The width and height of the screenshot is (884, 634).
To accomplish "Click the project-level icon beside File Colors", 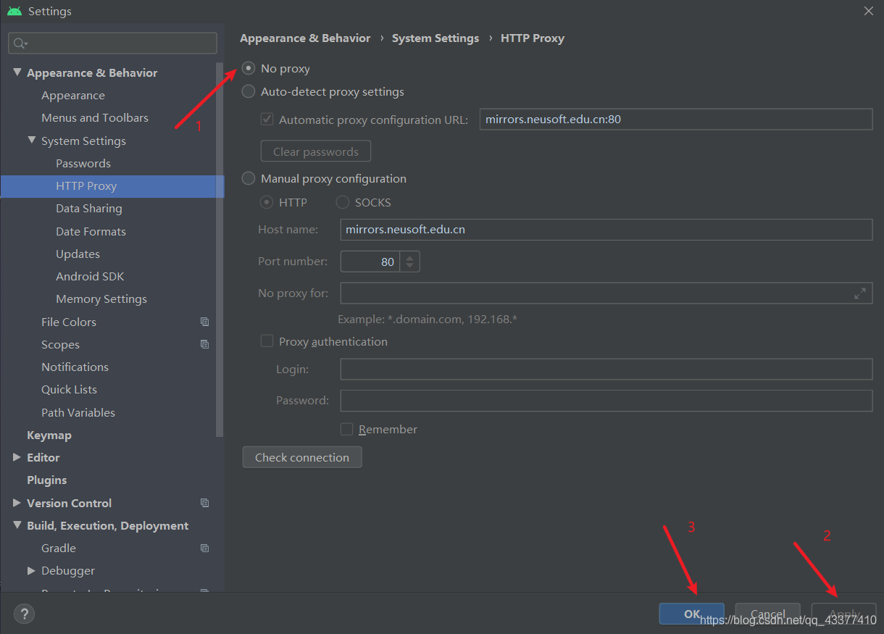I will pyautogui.click(x=205, y=322).
